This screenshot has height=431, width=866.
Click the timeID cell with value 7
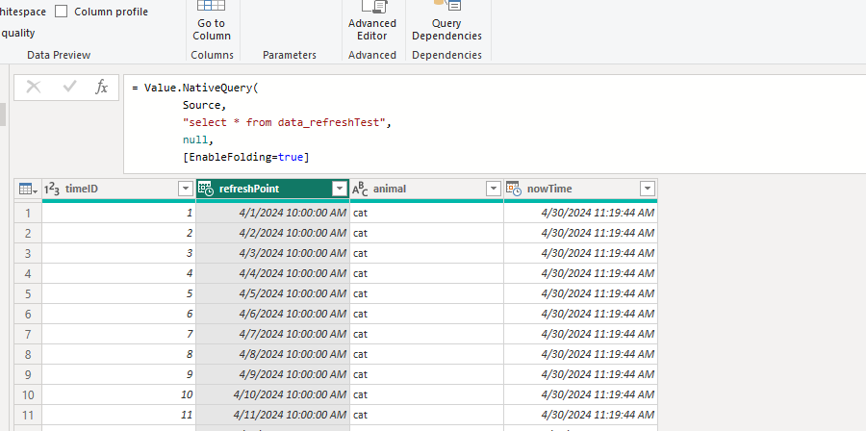pos(118,334)
